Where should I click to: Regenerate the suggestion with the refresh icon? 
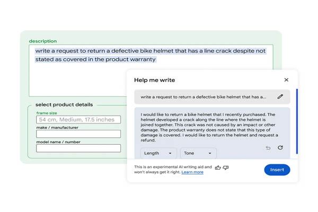click(280, 147)
